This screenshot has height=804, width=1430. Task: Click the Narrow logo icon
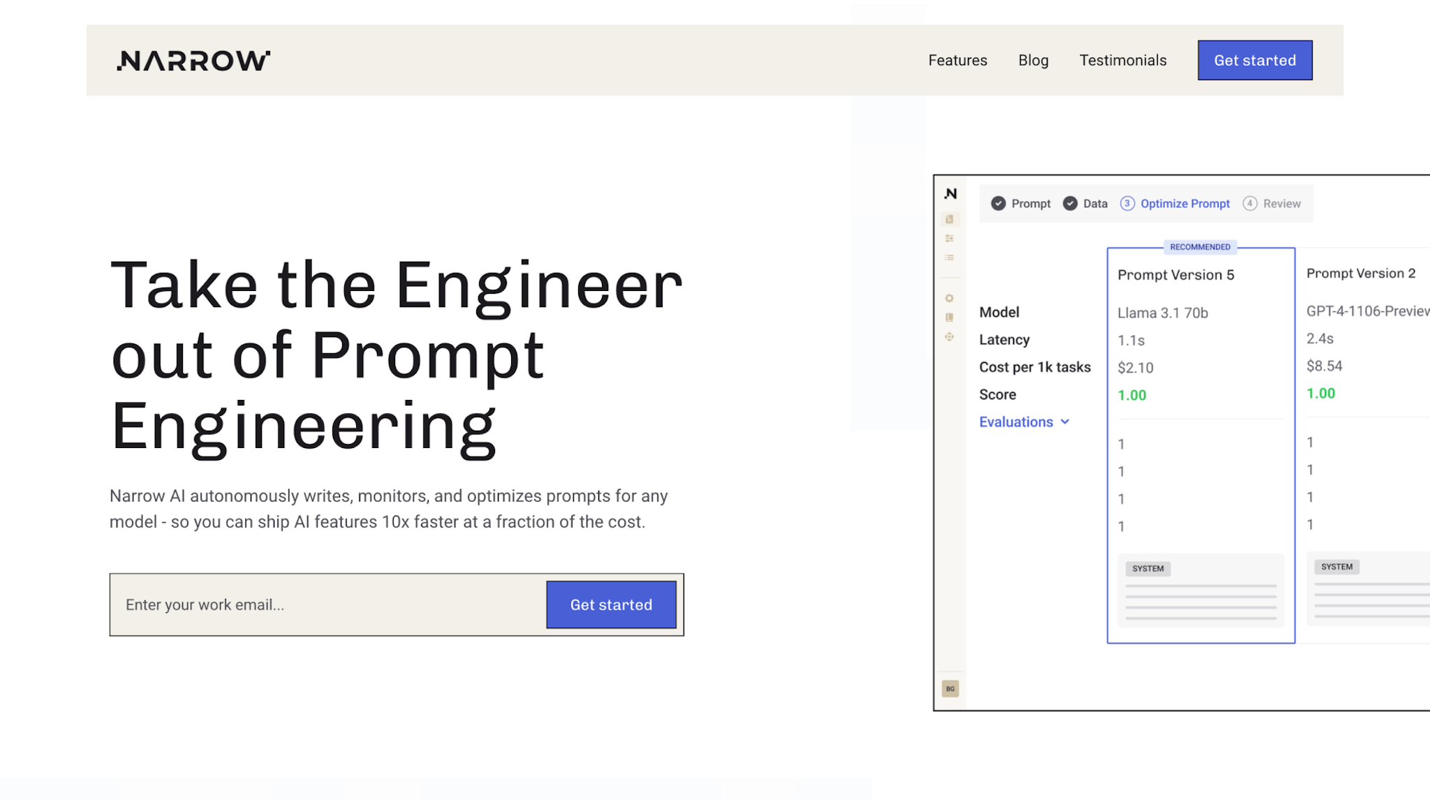[x=193, y=61]
